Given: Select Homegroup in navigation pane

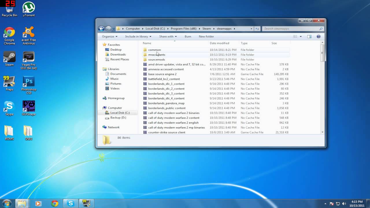Looking at the screenshot, I should (116, 98).
